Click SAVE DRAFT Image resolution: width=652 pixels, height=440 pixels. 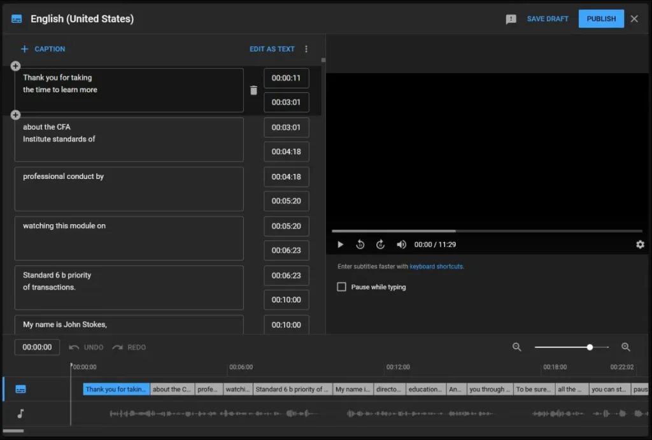point(547,18)
